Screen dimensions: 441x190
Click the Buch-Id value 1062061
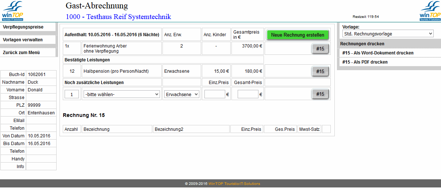coord(37,75)
